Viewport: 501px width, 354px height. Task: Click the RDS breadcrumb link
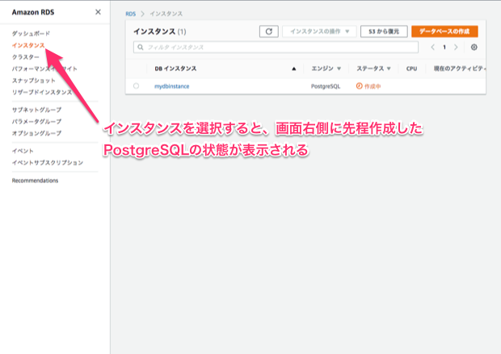130,14
